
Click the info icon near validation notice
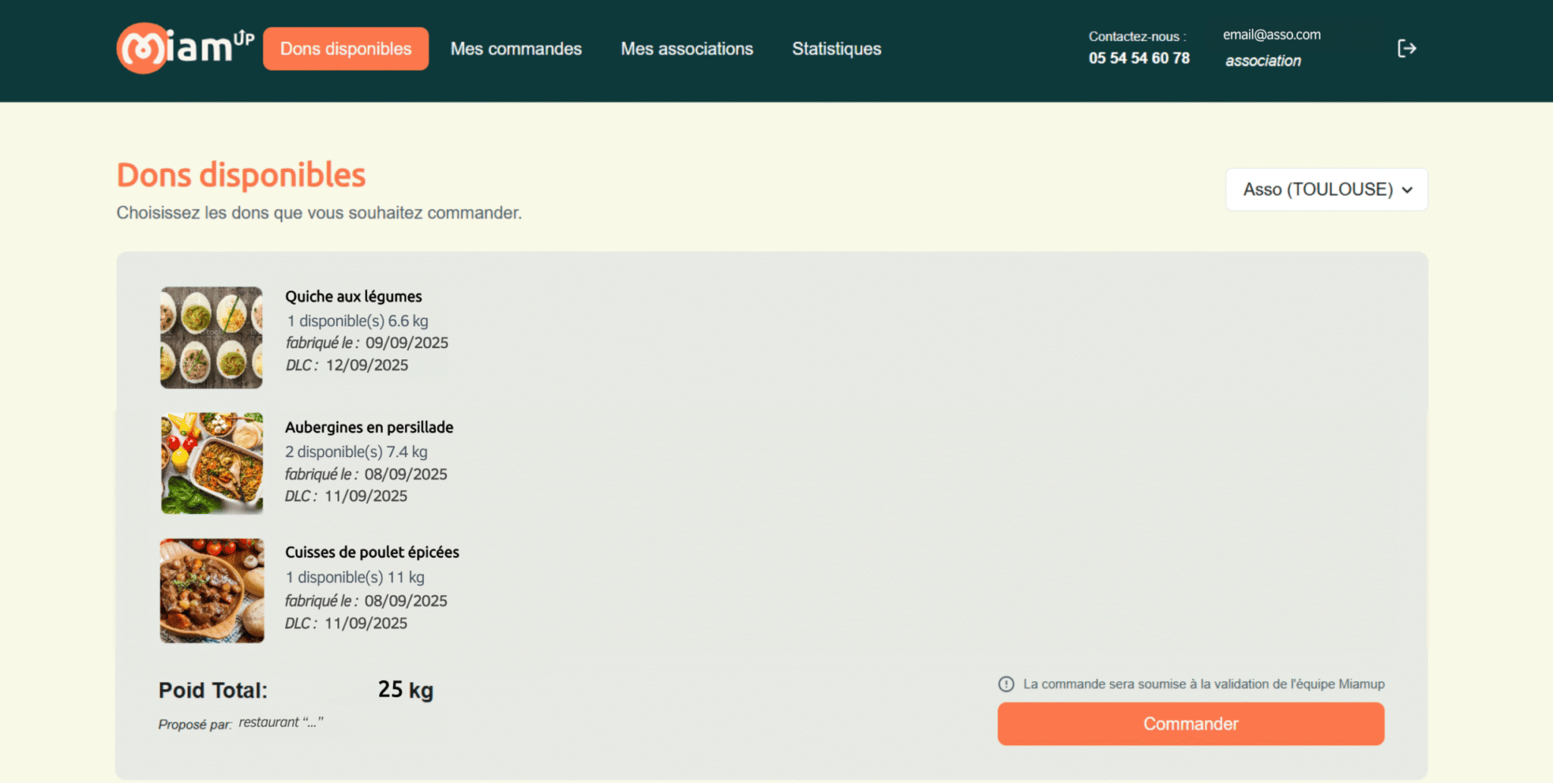point(1006,684)
